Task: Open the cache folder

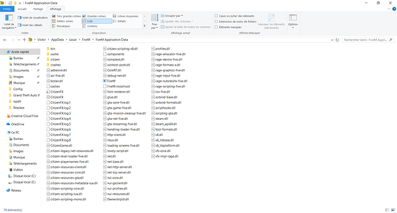Action: [53, 54]
